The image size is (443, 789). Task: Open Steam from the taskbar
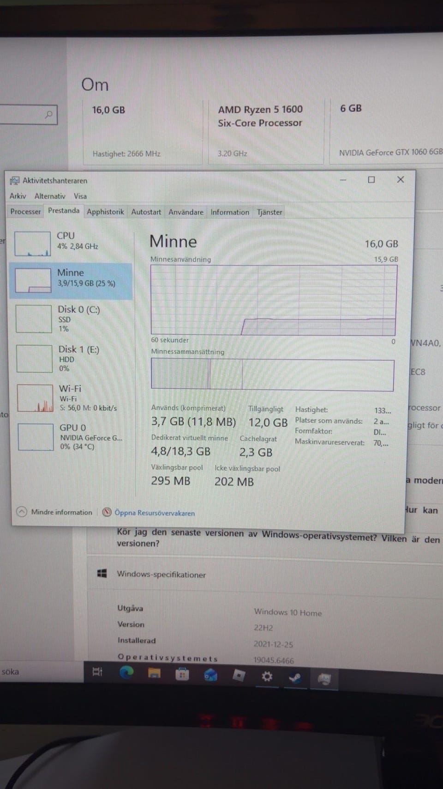click(x=295, y=678)
